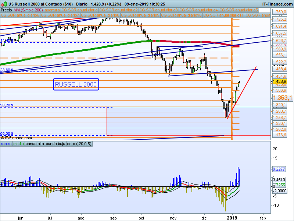Click the indicator value -2,0000
Viewport: 294px width, 221px height.
[279, 191]
